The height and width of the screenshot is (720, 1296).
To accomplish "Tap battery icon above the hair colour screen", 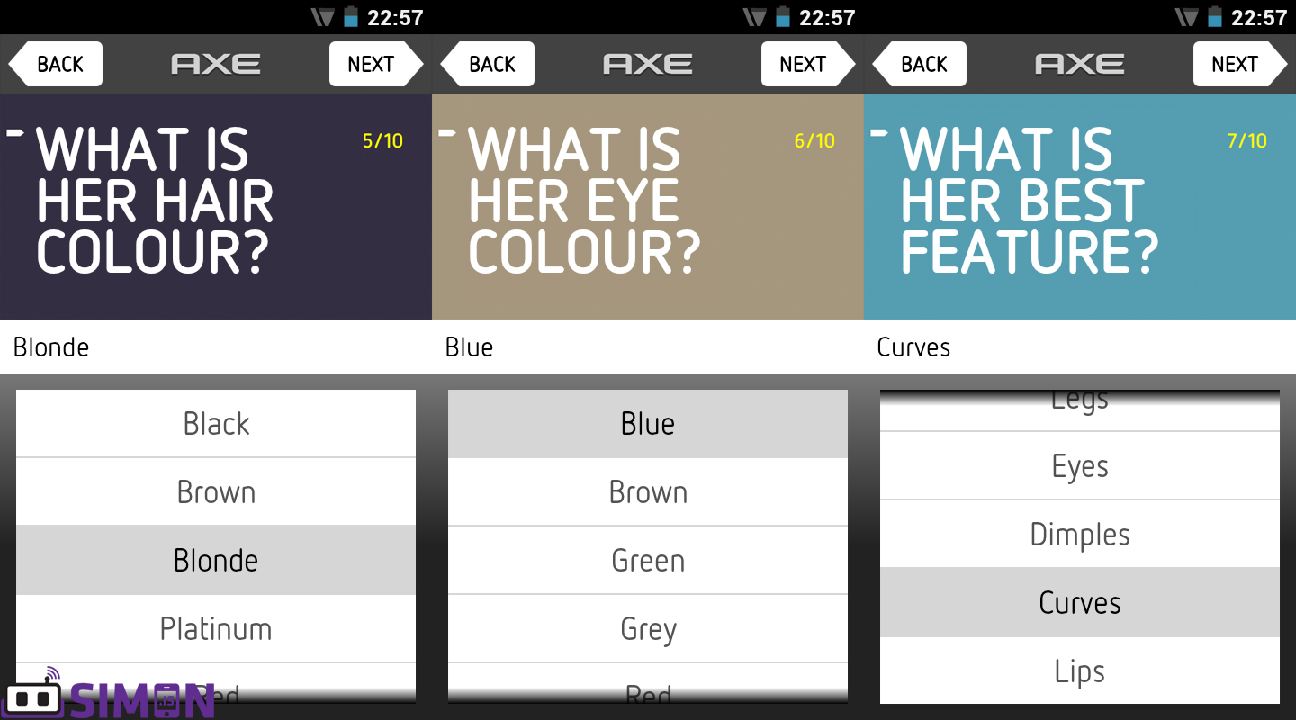I will [x=351, y=17].
